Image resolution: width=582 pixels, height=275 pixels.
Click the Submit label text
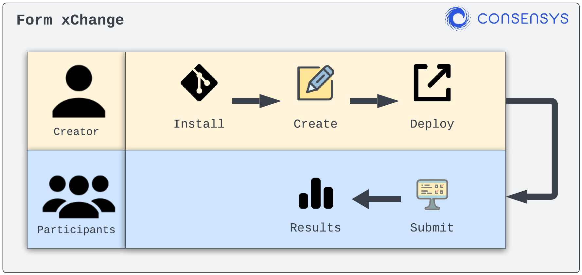click(x=432, y=228)
